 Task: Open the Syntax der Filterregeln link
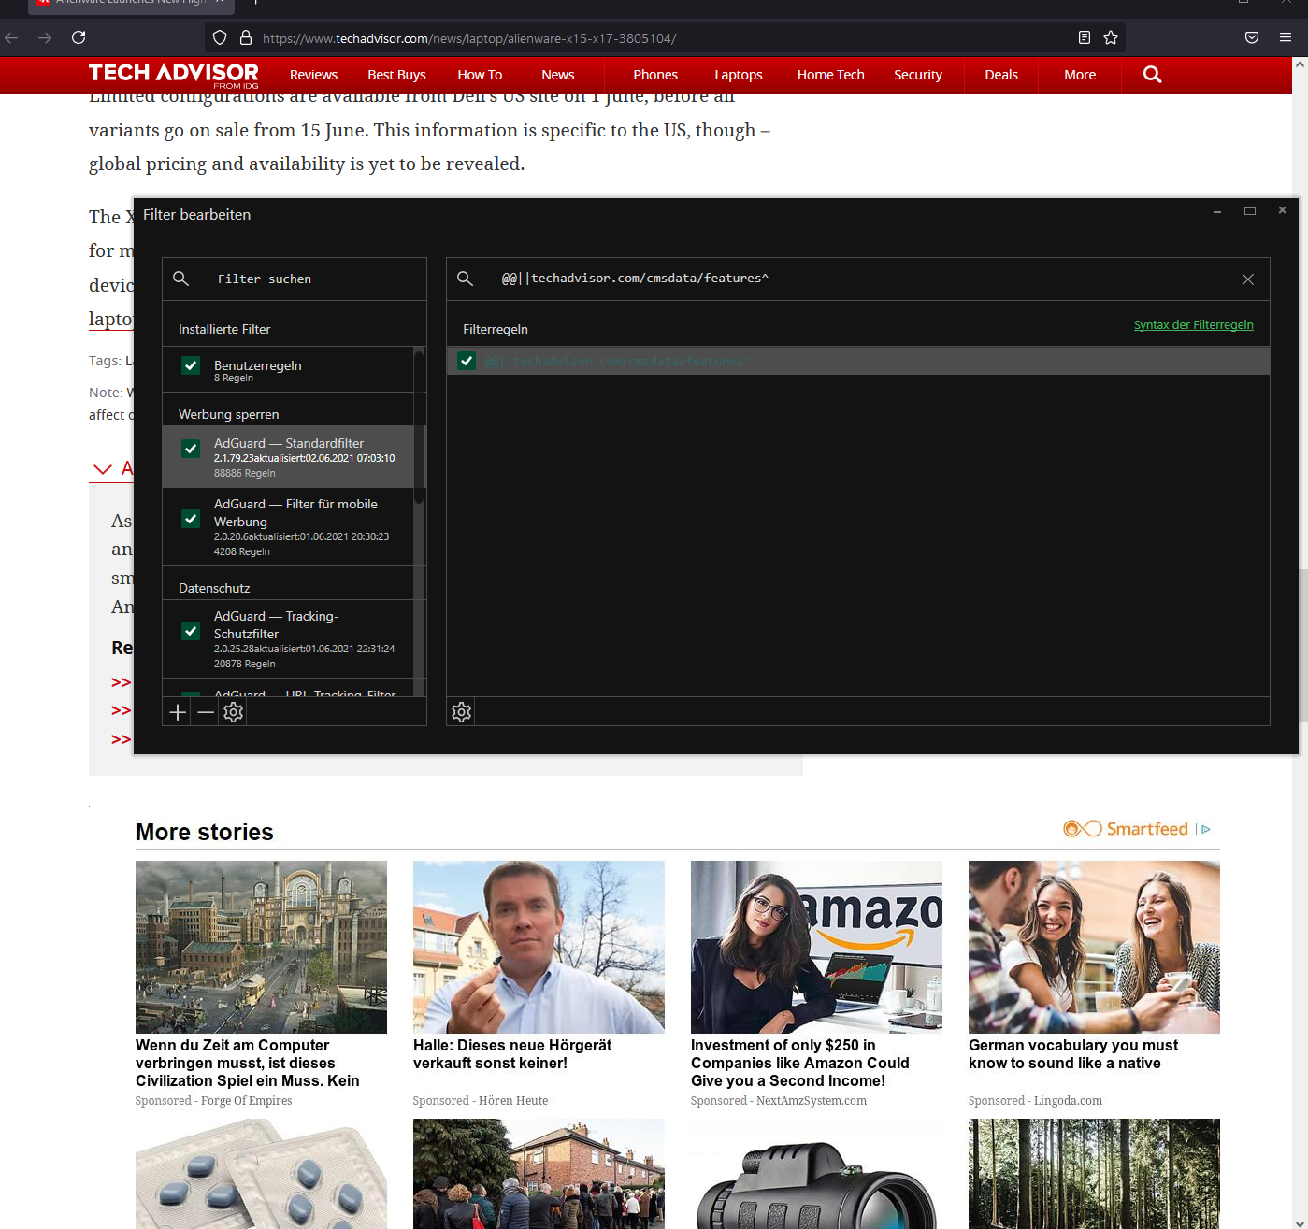(x=1194, y=324)
